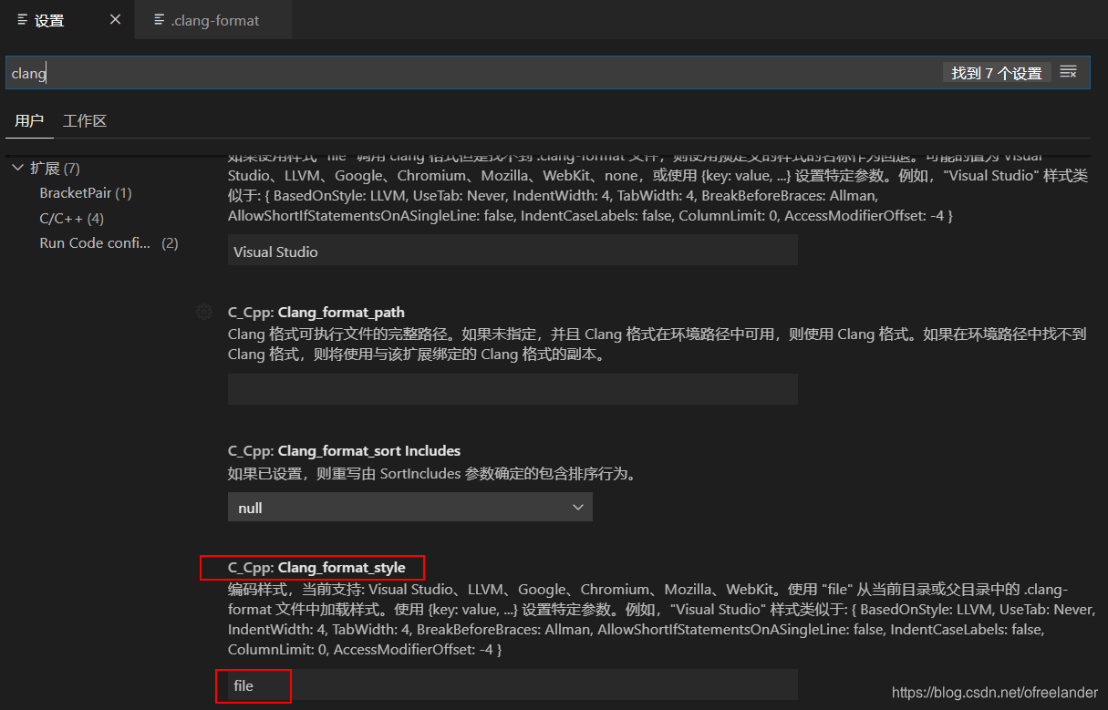Open BracketPair (1) settings group
This screenshot has width=1108, height=710.
point(86,193)
